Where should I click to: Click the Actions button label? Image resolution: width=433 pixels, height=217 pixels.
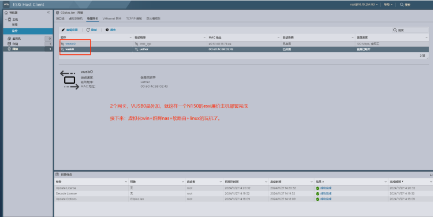click(x=113, y=30)
